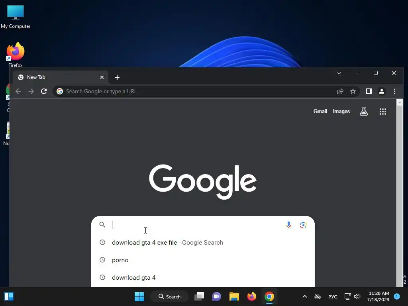Open the volume speaker tray icon
The height and width of the screenshot is (306, 408).
(x=357, y=296)
